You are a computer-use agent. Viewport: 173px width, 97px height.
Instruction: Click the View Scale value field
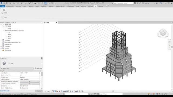(29, 73)
